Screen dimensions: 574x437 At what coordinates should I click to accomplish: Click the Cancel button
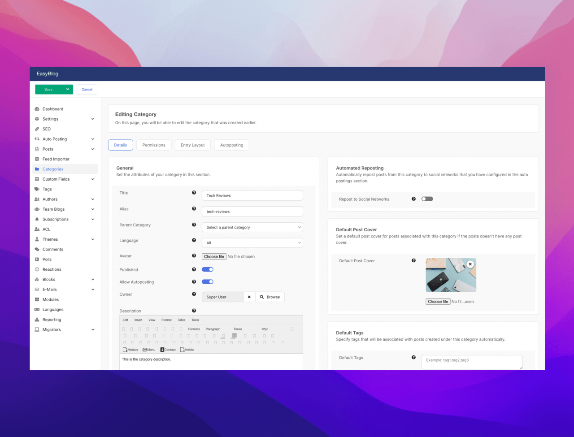coord(87,89)
